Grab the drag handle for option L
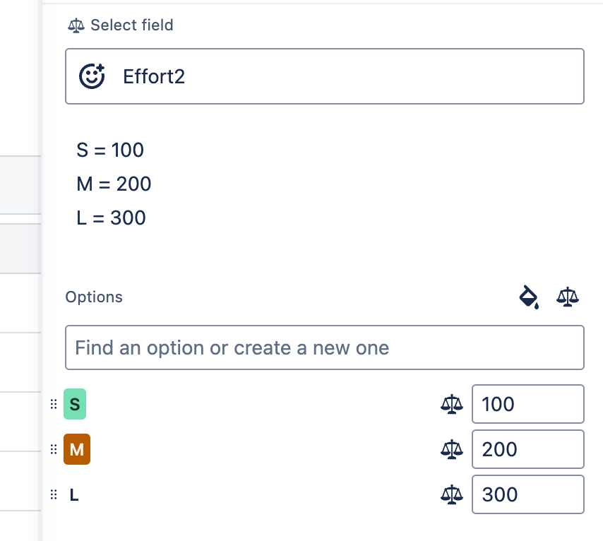Screen dimensions: 603x541 pyautogui.click(x=53, y=494)
